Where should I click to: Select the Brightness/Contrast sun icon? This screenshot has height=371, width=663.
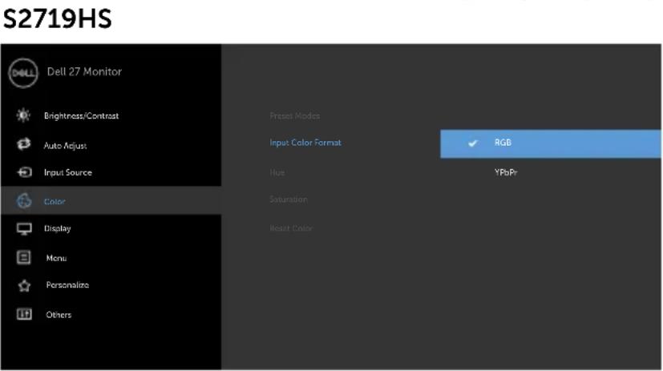point(23,115)
